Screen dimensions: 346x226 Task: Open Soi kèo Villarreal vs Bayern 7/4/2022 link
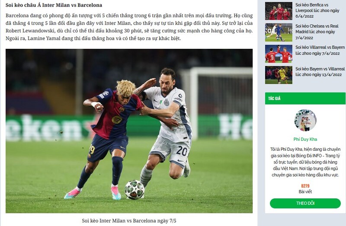(320, 50)
